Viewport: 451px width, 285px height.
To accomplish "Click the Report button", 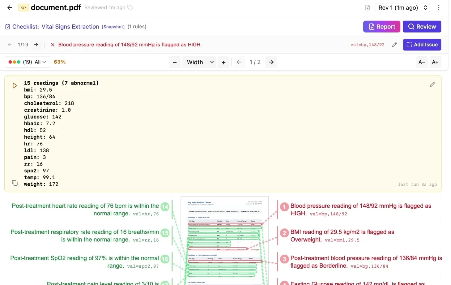I will (x=381, y=27).
